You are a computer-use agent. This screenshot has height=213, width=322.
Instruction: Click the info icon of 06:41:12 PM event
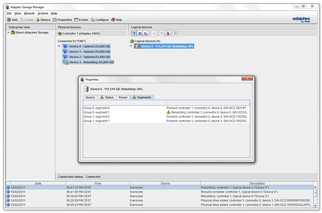[x=8, y=187]
